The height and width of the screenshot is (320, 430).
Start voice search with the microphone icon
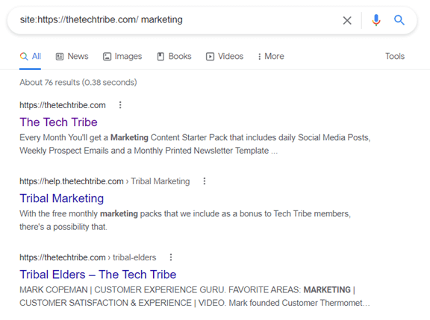pos(376,20)
